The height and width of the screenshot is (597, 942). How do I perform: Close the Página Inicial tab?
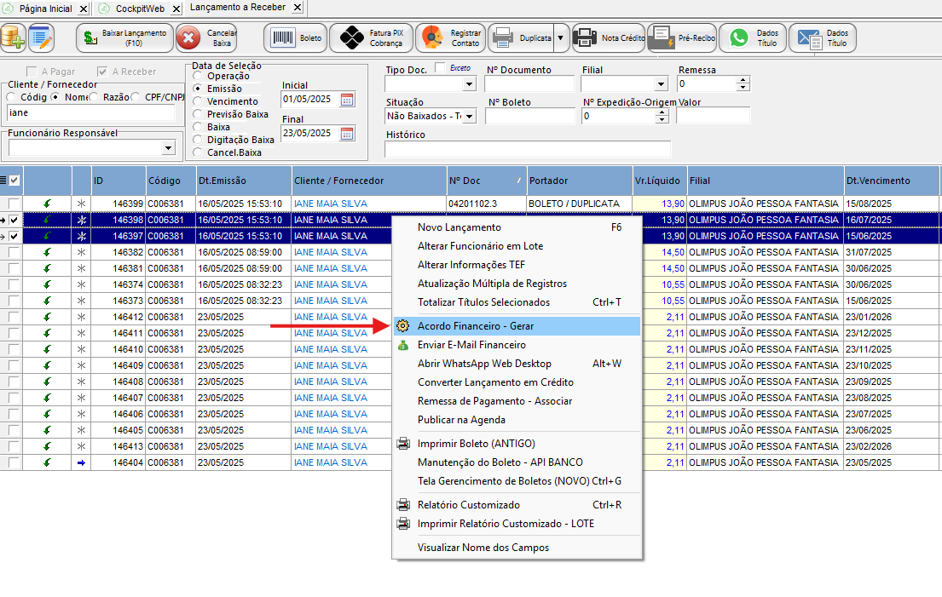click(84, 9)
